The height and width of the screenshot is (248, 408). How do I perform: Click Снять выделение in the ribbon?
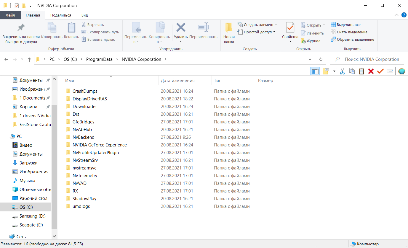349,32
